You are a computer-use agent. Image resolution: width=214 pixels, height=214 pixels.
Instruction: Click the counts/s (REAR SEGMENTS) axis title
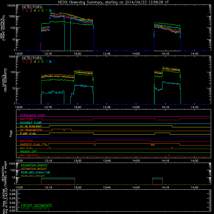[x=4, y=80]
